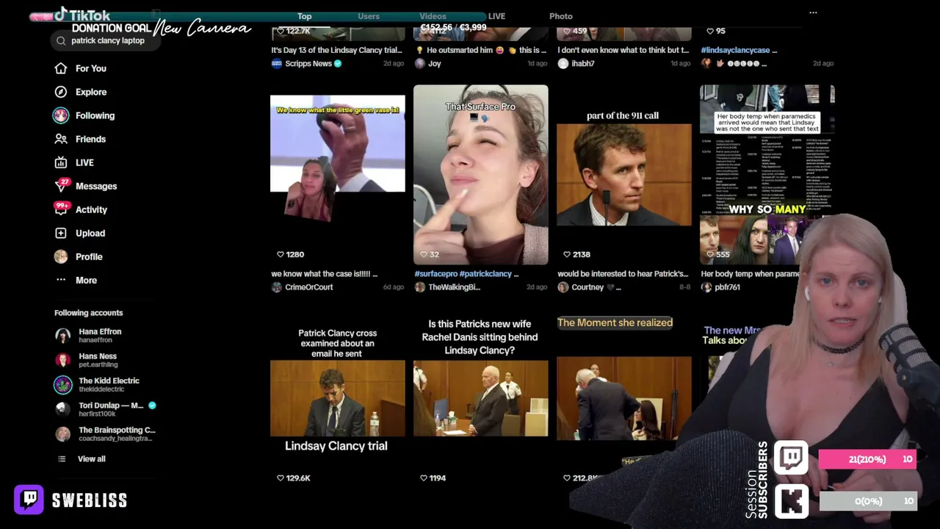The height and width of the screenshot is (529, 940).
Task: Open the 'That Surface Pro' video thumbnail
Action: [x=481, y=175]
